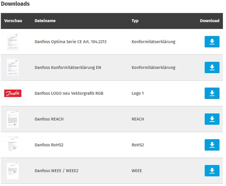Download Danfoss Konformitätserklärung EN document
This screenshot has width=226, height=186.
point(212,67)
